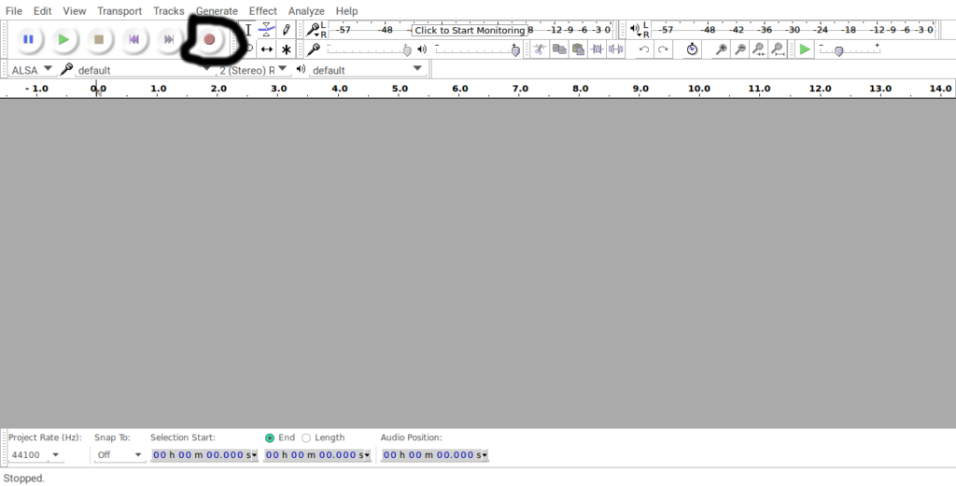Select the Draw pencil tool
Screen dimensions: 956x486
click(287, 30)
